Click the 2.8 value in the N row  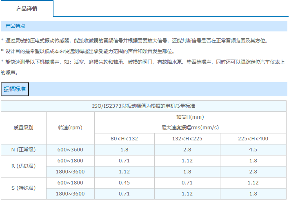(187, 149)
